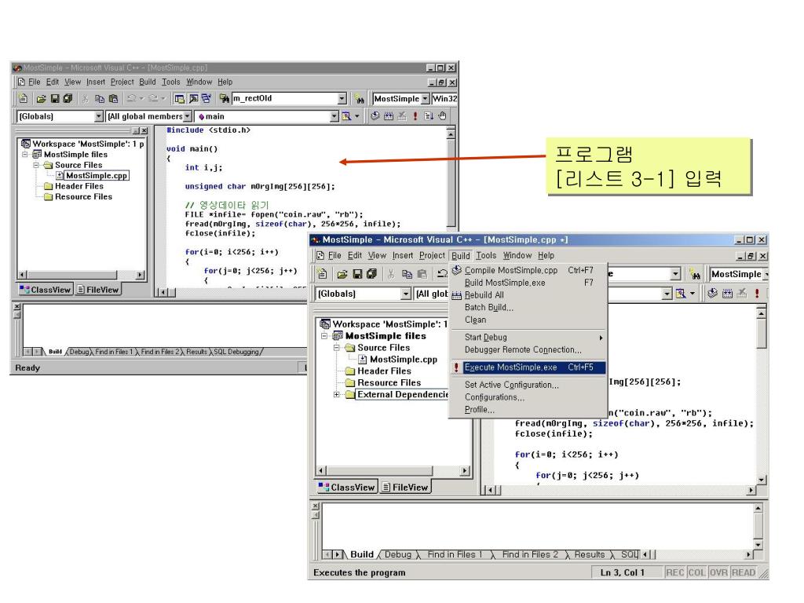Click Copy icon in front window toolbar
The height and width of the screenshot is (603, 804).
(407, 274)
